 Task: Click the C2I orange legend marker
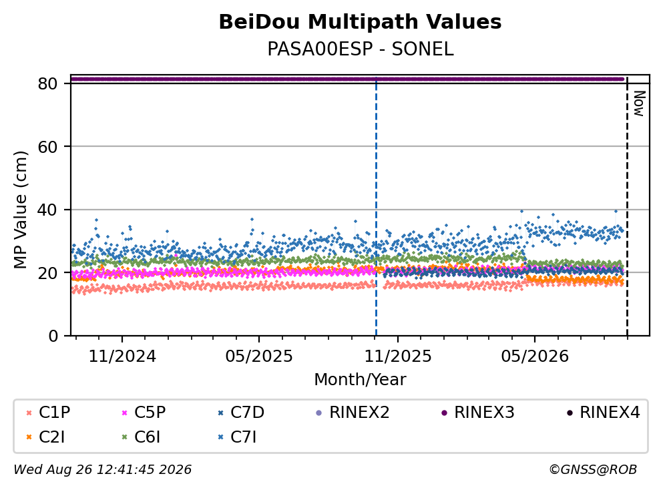29,437
